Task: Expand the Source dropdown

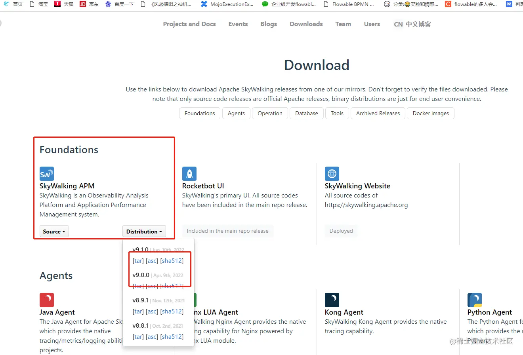Action: pos(54,232)
